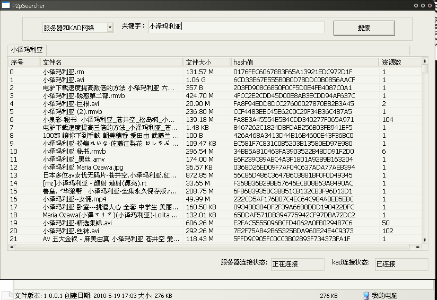Select file size cell 174.00 M

click(x=199, y=160)
